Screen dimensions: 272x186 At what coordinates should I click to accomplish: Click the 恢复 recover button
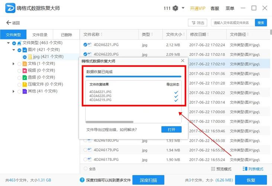point(251,180)
